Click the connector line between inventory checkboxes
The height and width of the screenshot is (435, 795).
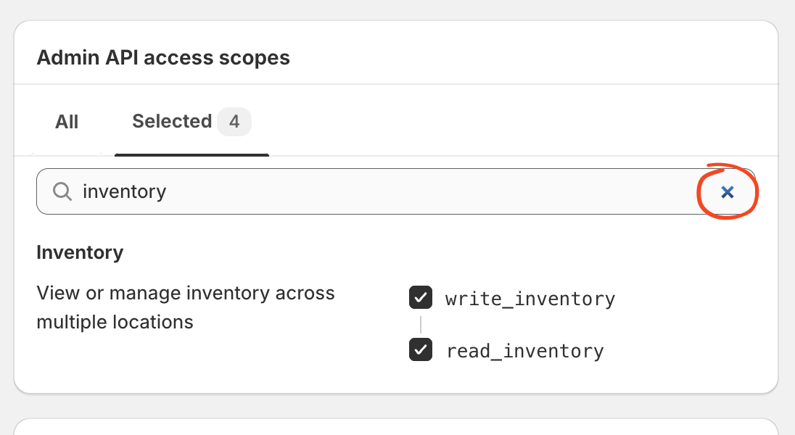tap(421, 324)
